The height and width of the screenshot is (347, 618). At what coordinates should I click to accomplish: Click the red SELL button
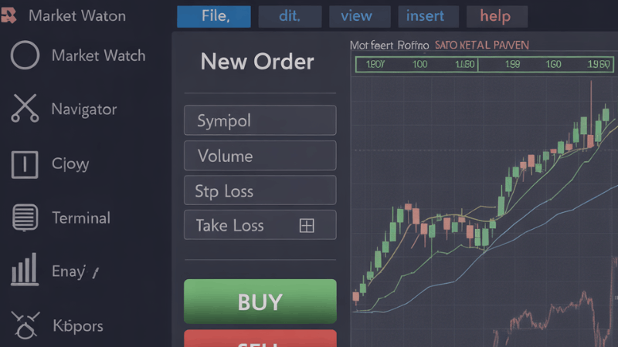260,339
